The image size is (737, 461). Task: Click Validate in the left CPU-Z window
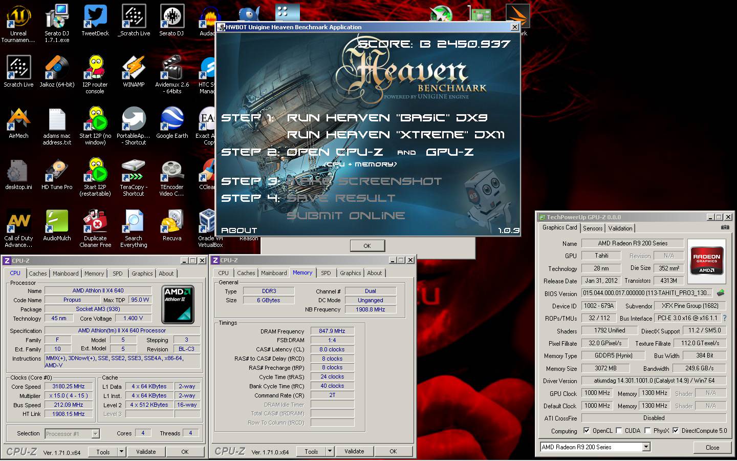point(146,452)
